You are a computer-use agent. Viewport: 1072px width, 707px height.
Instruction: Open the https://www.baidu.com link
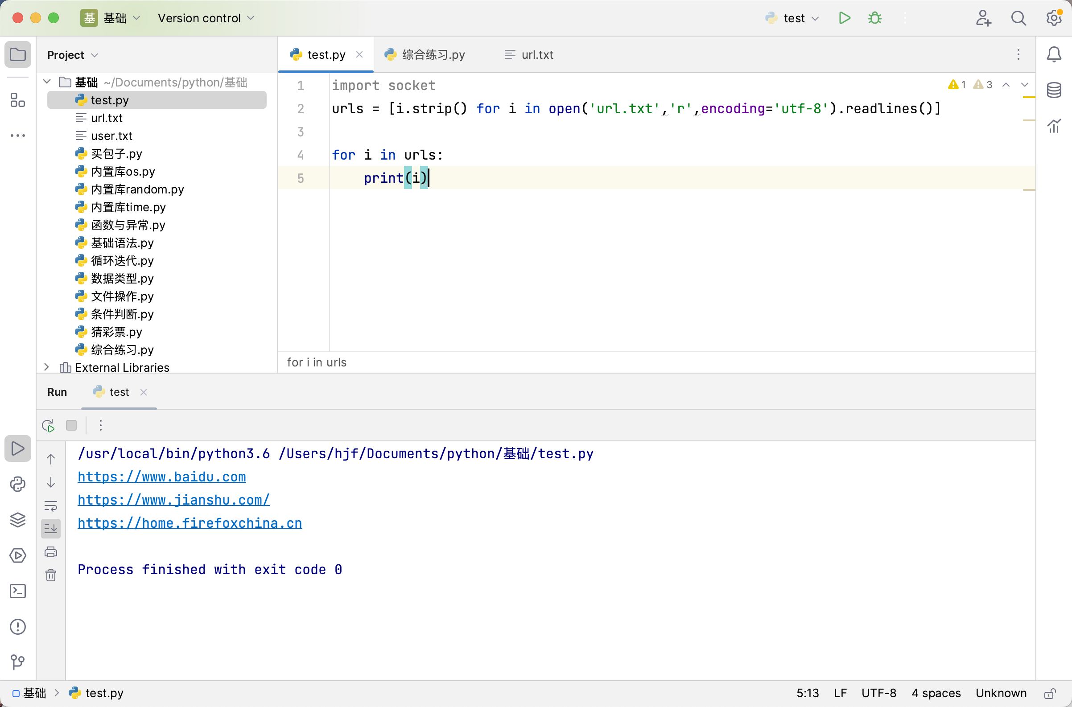pos(162,477)
